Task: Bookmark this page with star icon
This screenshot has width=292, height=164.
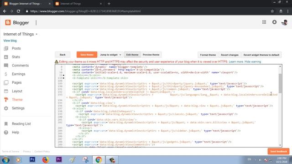Action: coord(272,11)
